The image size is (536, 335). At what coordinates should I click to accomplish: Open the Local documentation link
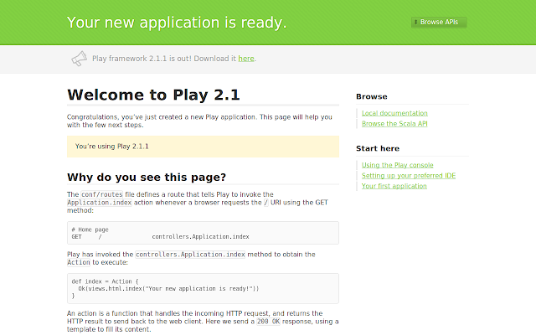394,113
